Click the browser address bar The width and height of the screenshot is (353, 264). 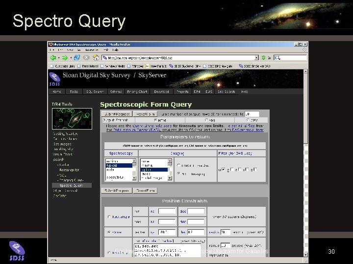pyautogui.click(x=180, y=58)
